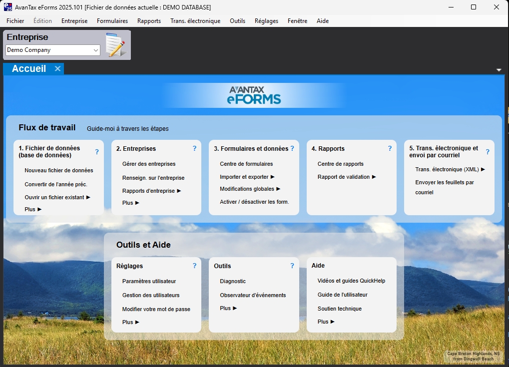Open Guide de l'utilisateur
Image resolution: width=509 pixels, height=367 pixels.
pos(343,295)
